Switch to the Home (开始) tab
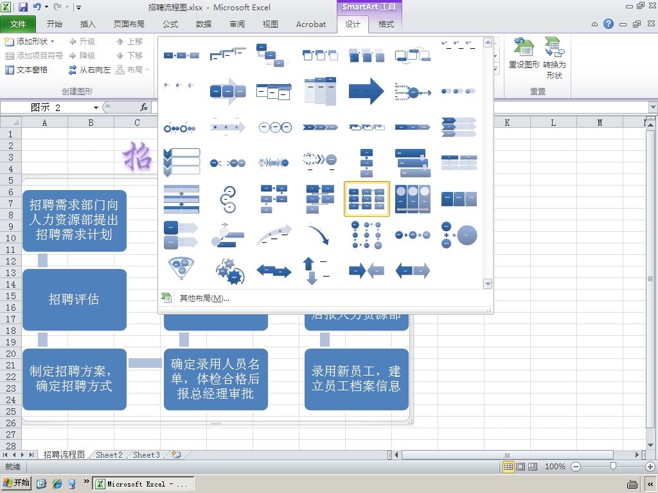The height and width of the screenshot is (493, 658). click(55, 24)
